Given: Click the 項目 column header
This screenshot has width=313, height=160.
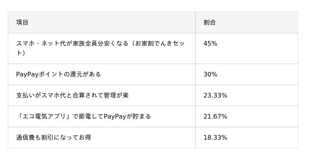Looking at the screenshot, I should click(x=22, y=22).
